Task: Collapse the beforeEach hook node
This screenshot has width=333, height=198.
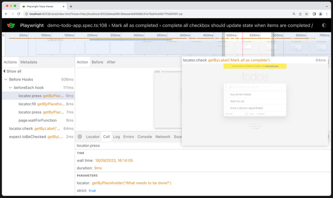Action: click(x=10, y=88)
